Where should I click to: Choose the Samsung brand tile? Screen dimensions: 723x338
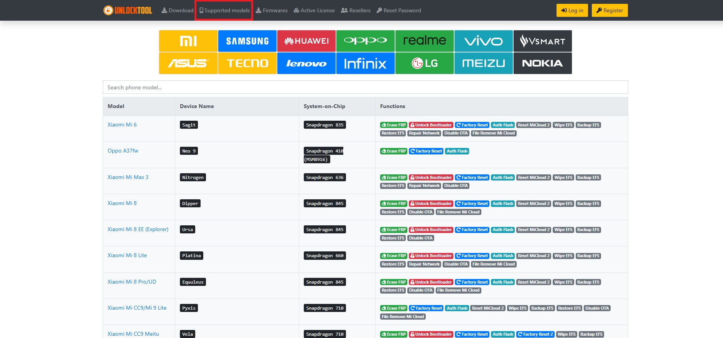click(247, 41)
